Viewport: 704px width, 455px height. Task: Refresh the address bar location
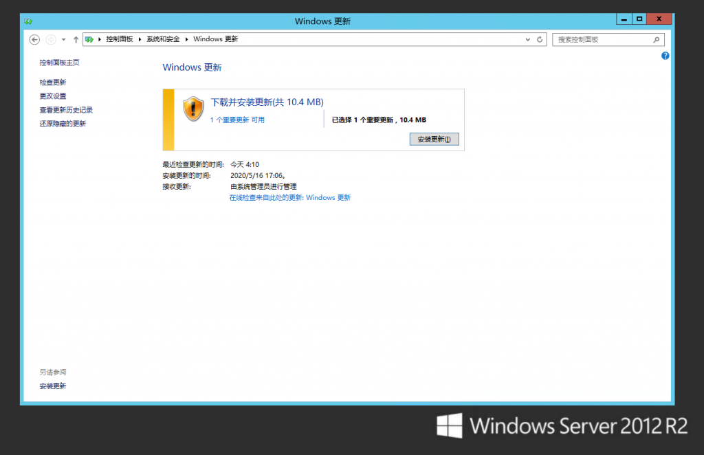[540, 40]
